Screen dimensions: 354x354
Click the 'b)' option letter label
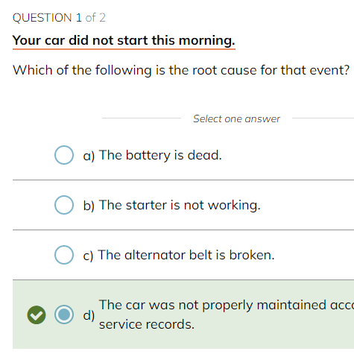pos(89,206)
